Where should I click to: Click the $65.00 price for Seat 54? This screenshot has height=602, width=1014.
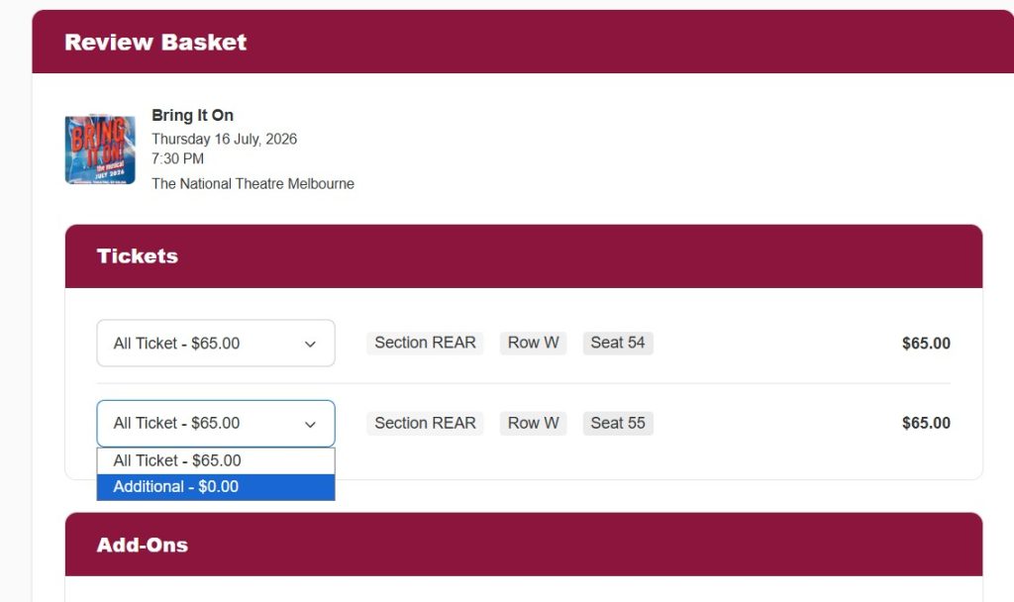(926, 344)
